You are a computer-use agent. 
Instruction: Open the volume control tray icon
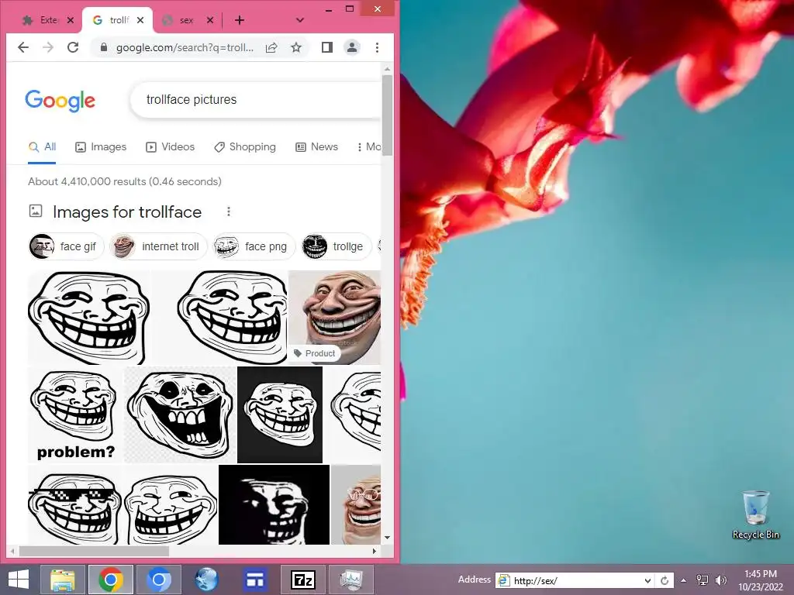pyautogui.click(x=720, y=580)
